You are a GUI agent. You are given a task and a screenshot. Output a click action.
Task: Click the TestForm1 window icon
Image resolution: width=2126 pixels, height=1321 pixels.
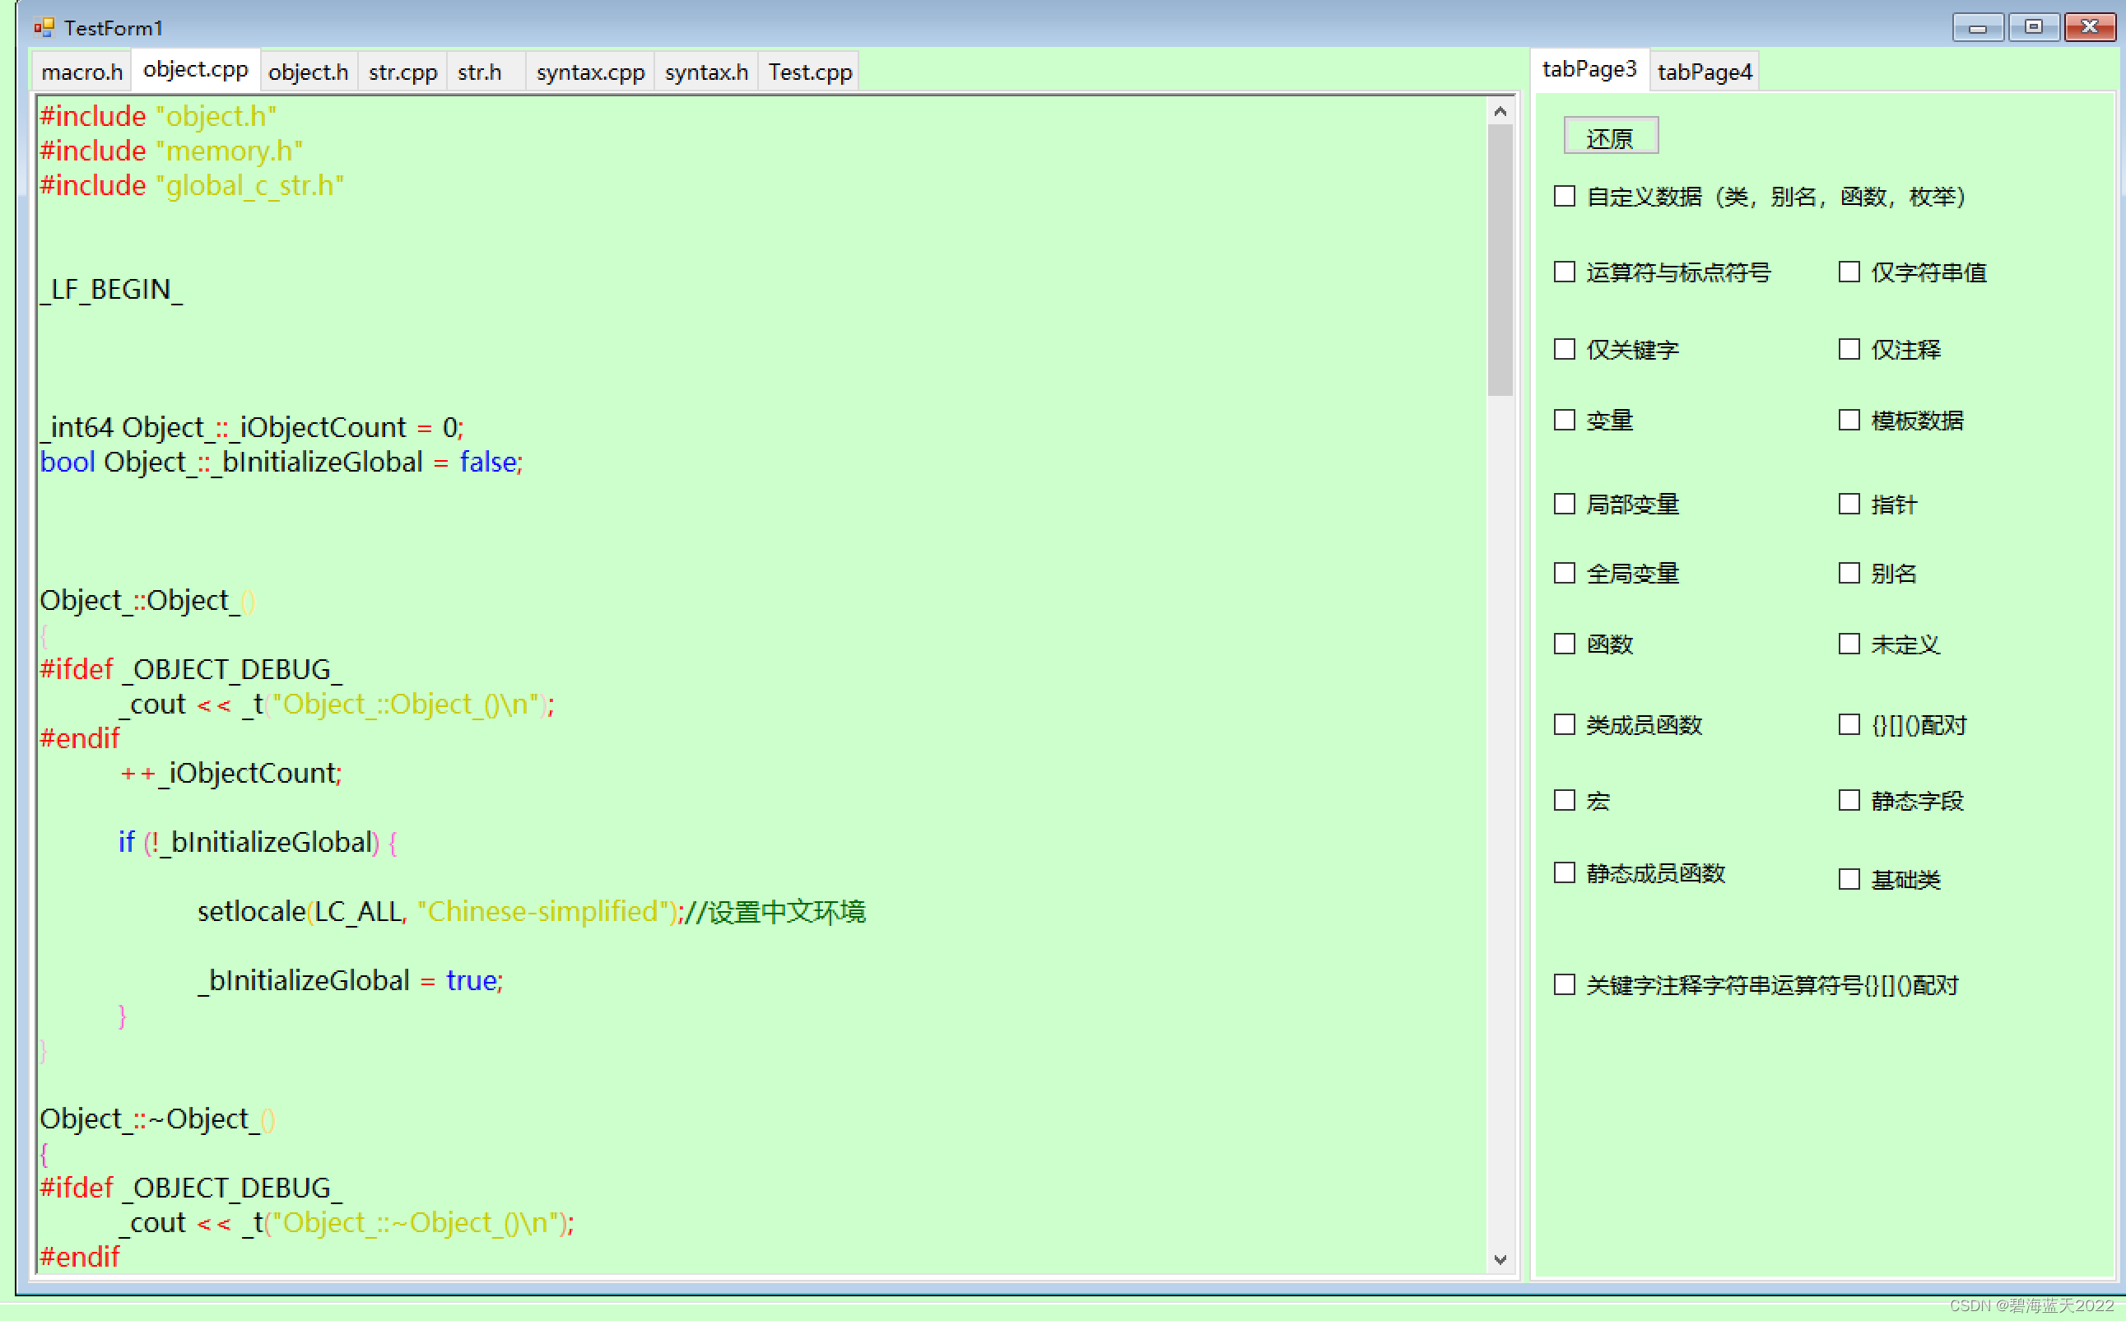click(x=44, y=27)
